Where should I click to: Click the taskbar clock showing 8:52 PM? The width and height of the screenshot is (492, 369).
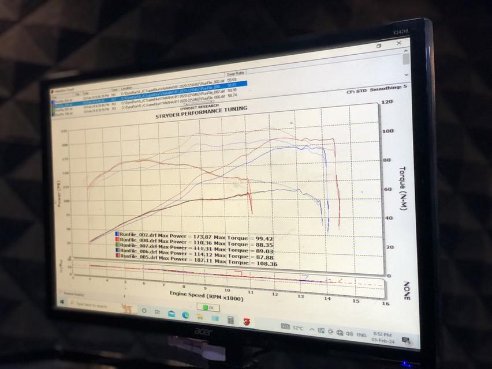click(383, 337)
